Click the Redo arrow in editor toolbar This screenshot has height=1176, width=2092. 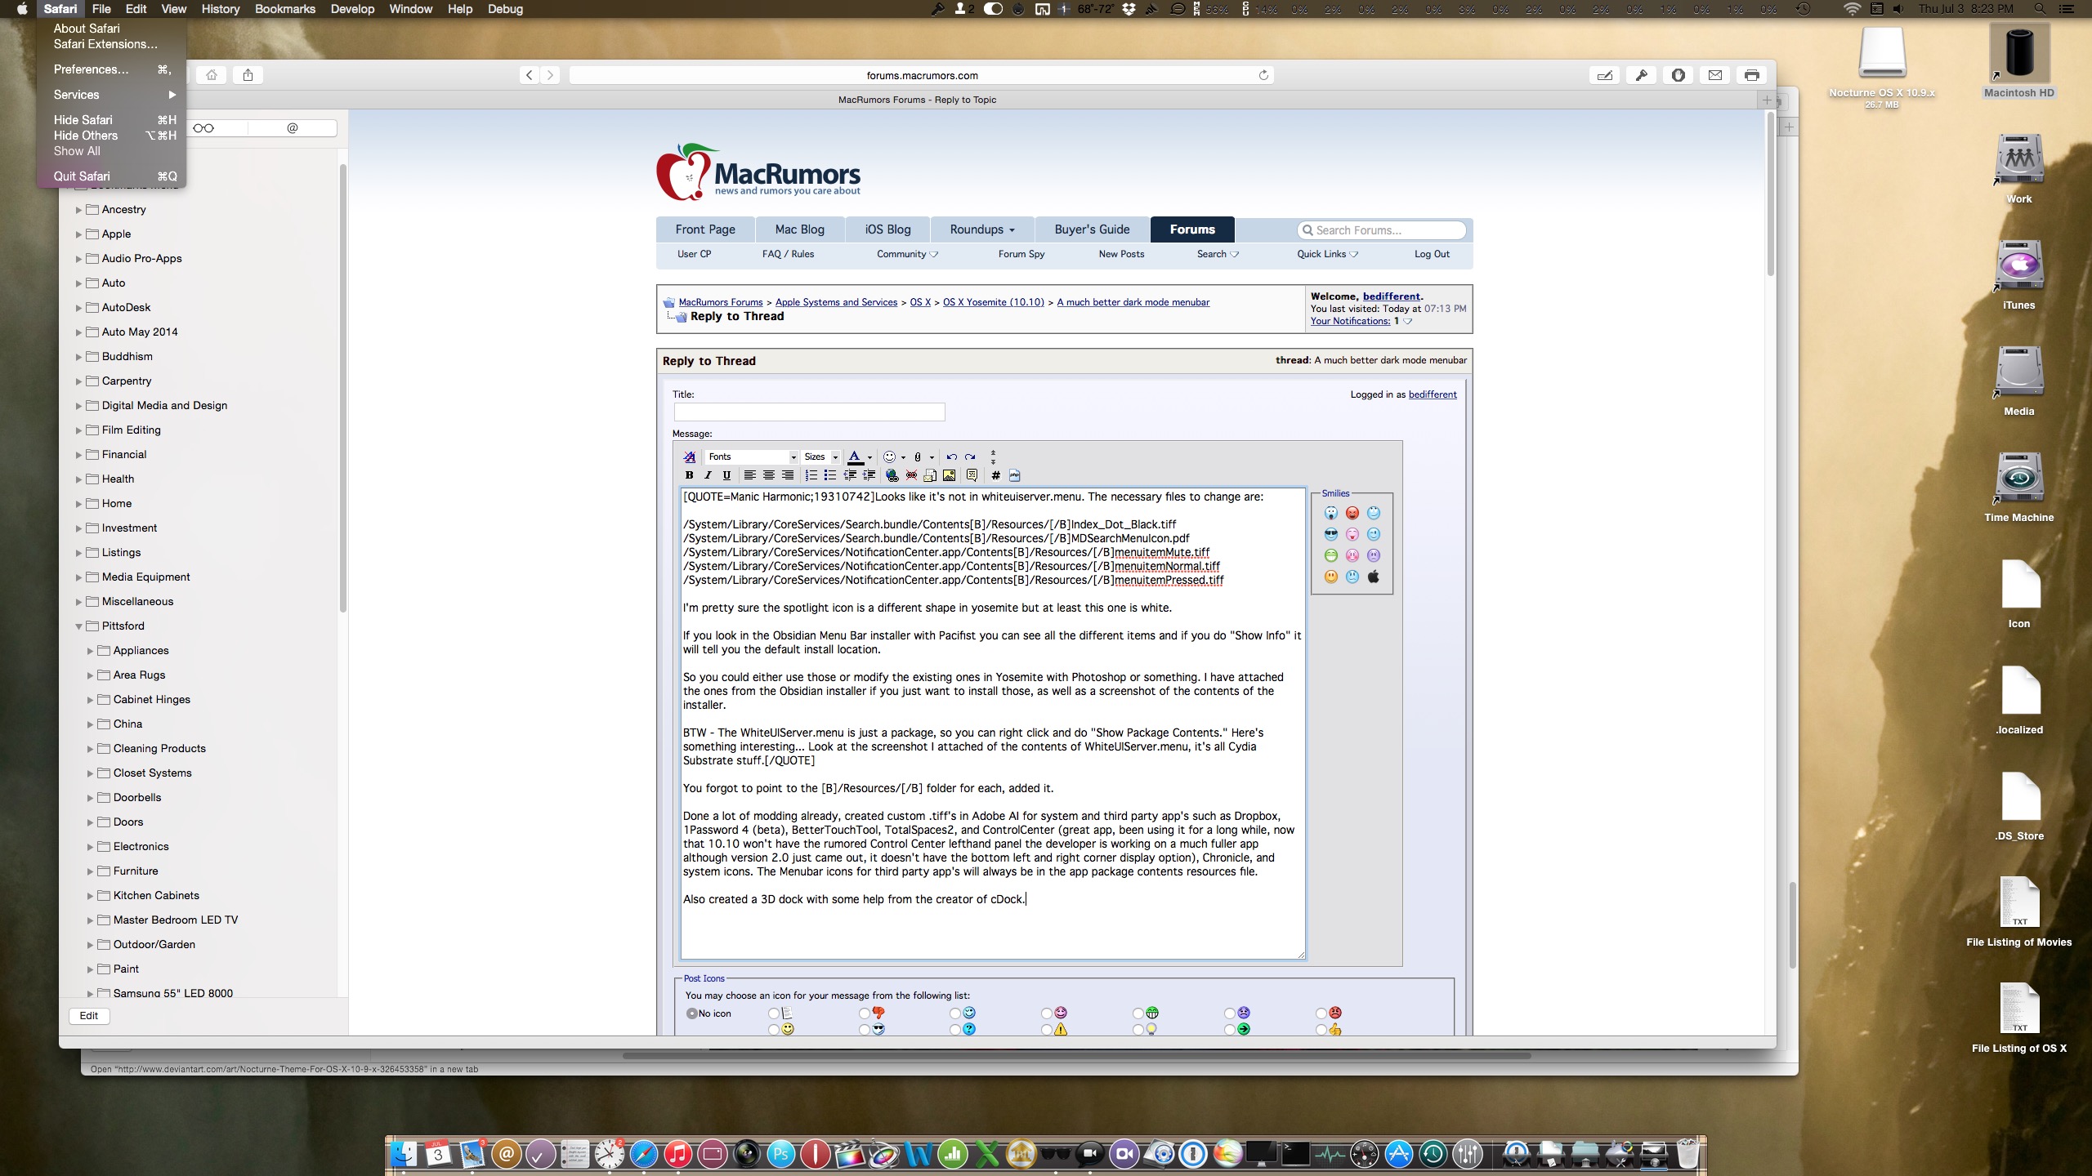pos(970,457)
